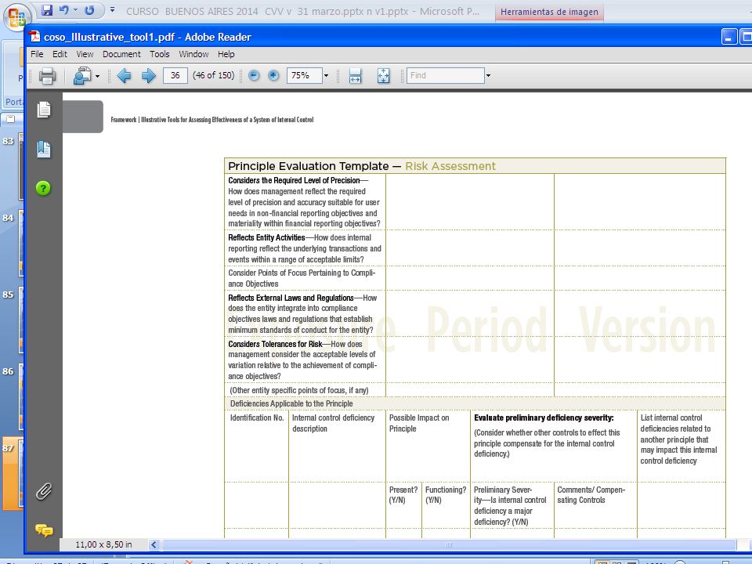Image resolution: width=752 pixels, height=564 pixels.
Task: Open the Help menu
Action: [x=226, y=54]
